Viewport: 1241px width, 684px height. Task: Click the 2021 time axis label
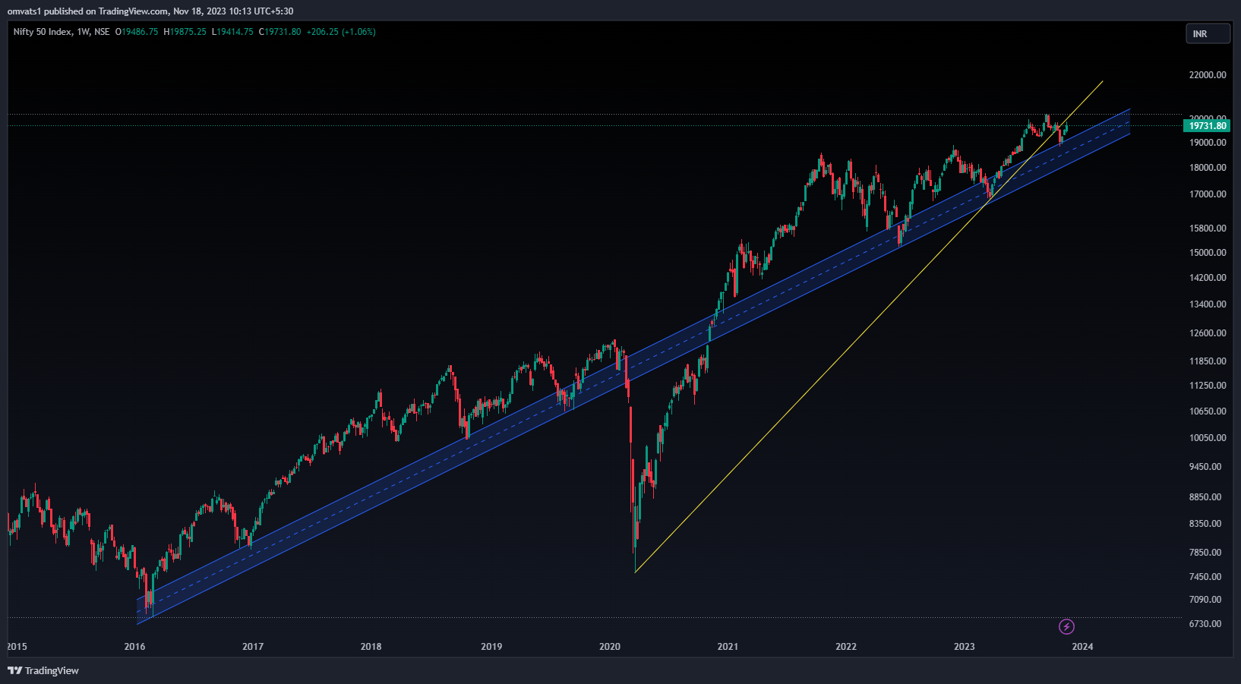point(728,647)
